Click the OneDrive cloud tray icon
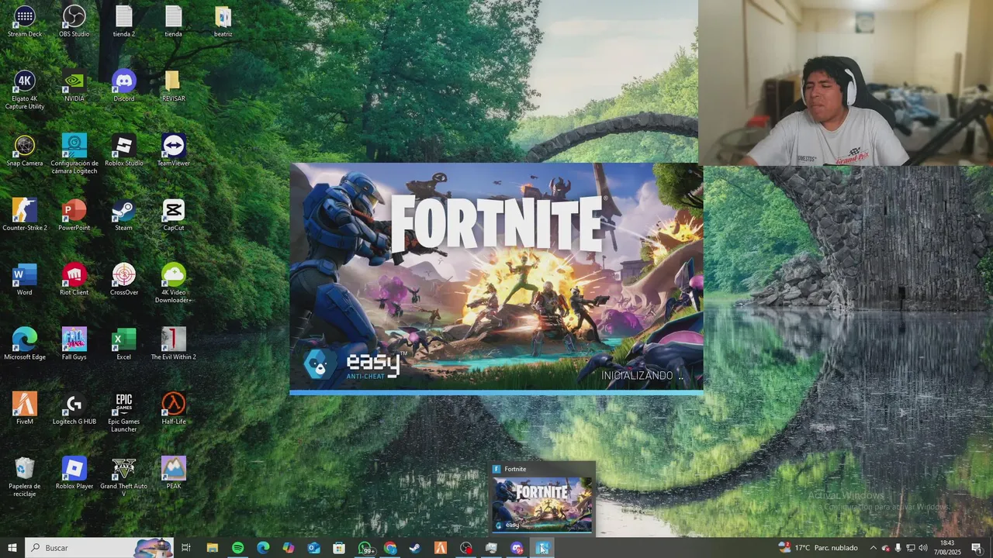This screenshot has width=993, height=558. (x=885, y=547)
